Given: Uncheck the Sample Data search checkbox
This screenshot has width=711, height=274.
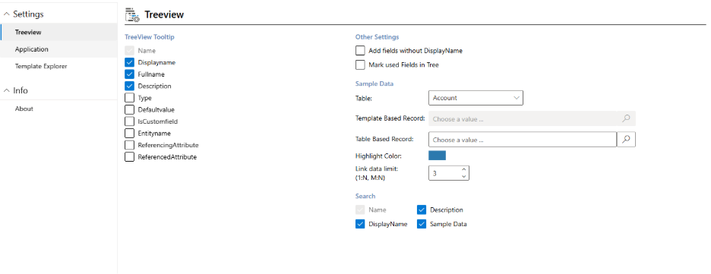Looking at the screenshot, I should coord(422,224).
